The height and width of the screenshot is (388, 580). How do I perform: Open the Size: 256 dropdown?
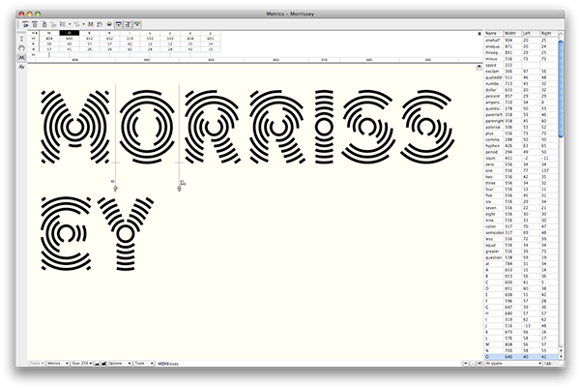[x=82, y=364]
